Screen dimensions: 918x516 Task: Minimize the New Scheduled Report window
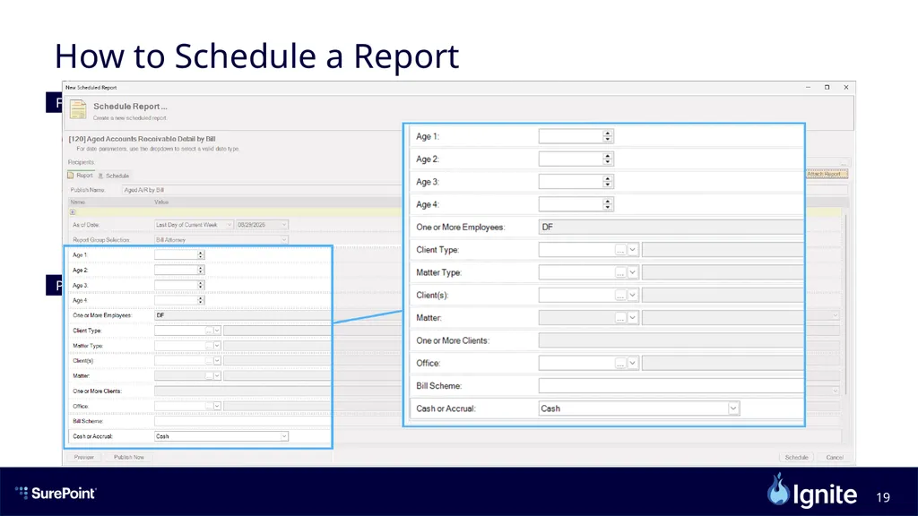pos(808,87)
